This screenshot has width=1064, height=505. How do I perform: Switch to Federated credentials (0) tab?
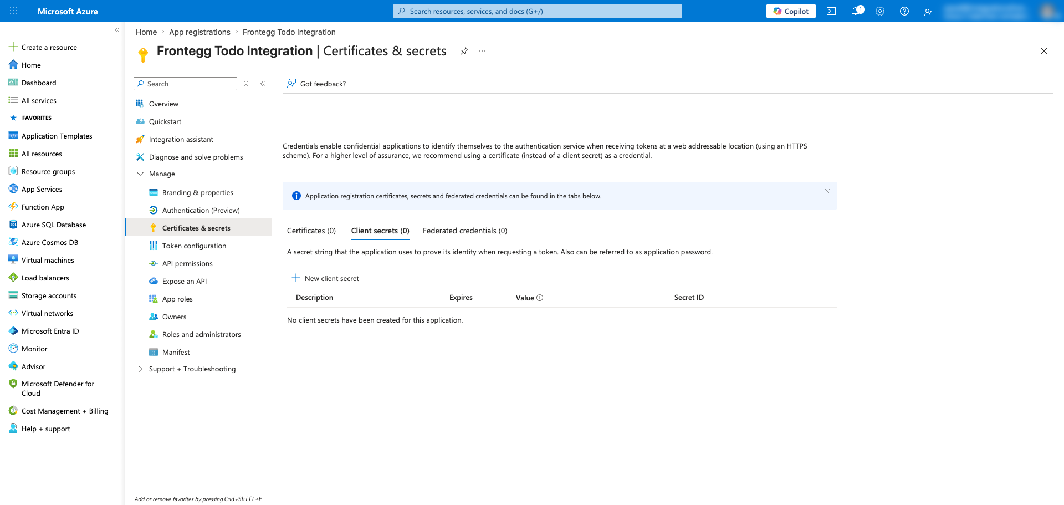coord(465,231)
